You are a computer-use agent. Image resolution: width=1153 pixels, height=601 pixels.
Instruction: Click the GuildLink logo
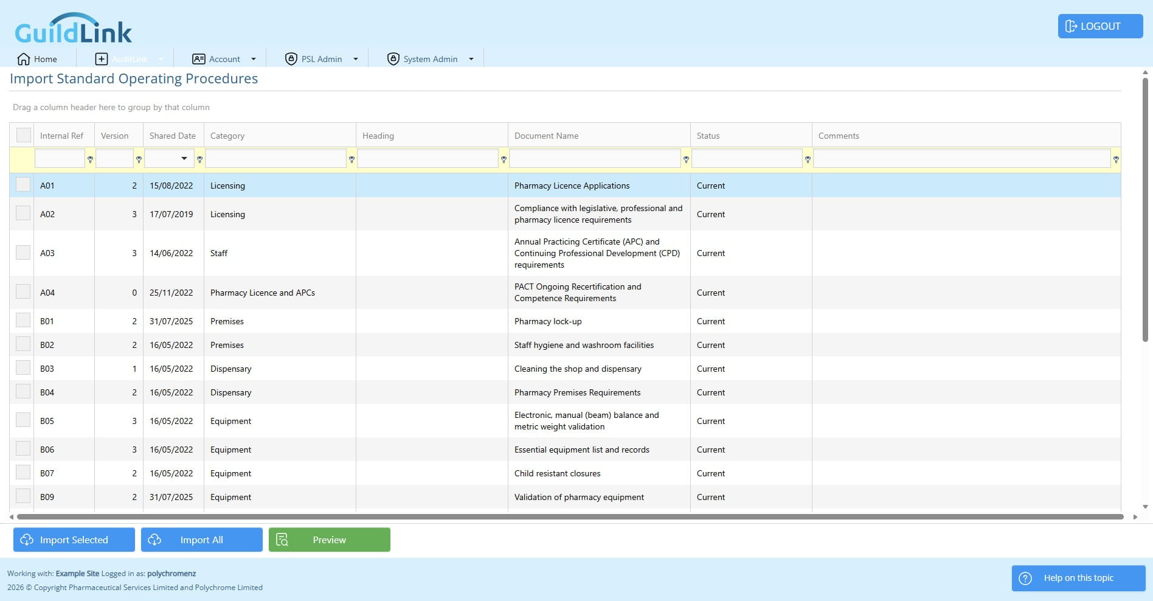[73, 29]
